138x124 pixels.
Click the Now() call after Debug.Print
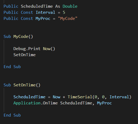[49, 49]
